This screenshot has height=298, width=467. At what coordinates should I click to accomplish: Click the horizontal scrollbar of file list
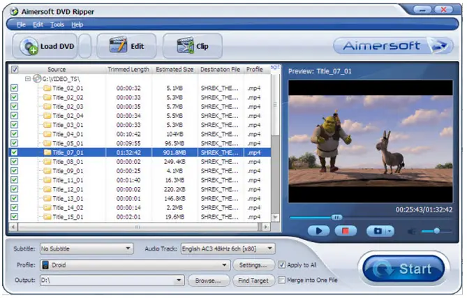[x=138, y=227]
